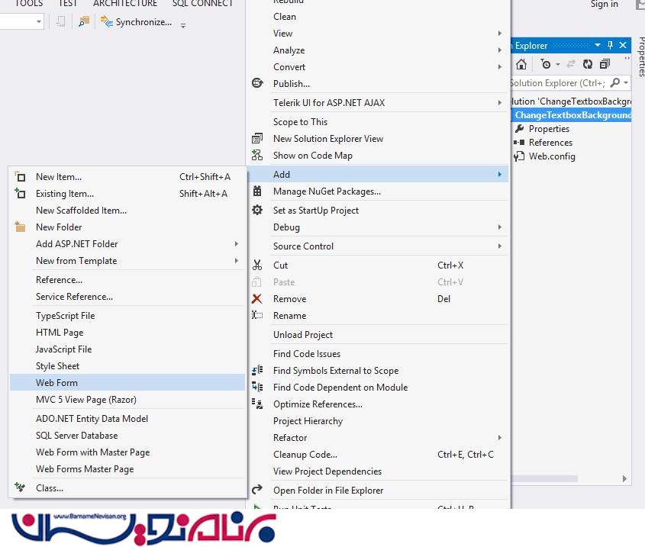Select Web.config in Solution Explorer
This screenshot has width=645, height=547.
point(552,156)
